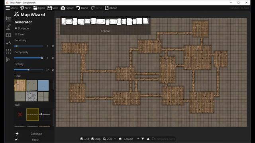
Task: Open the Terrain tools plant icon
Action: 8,27
